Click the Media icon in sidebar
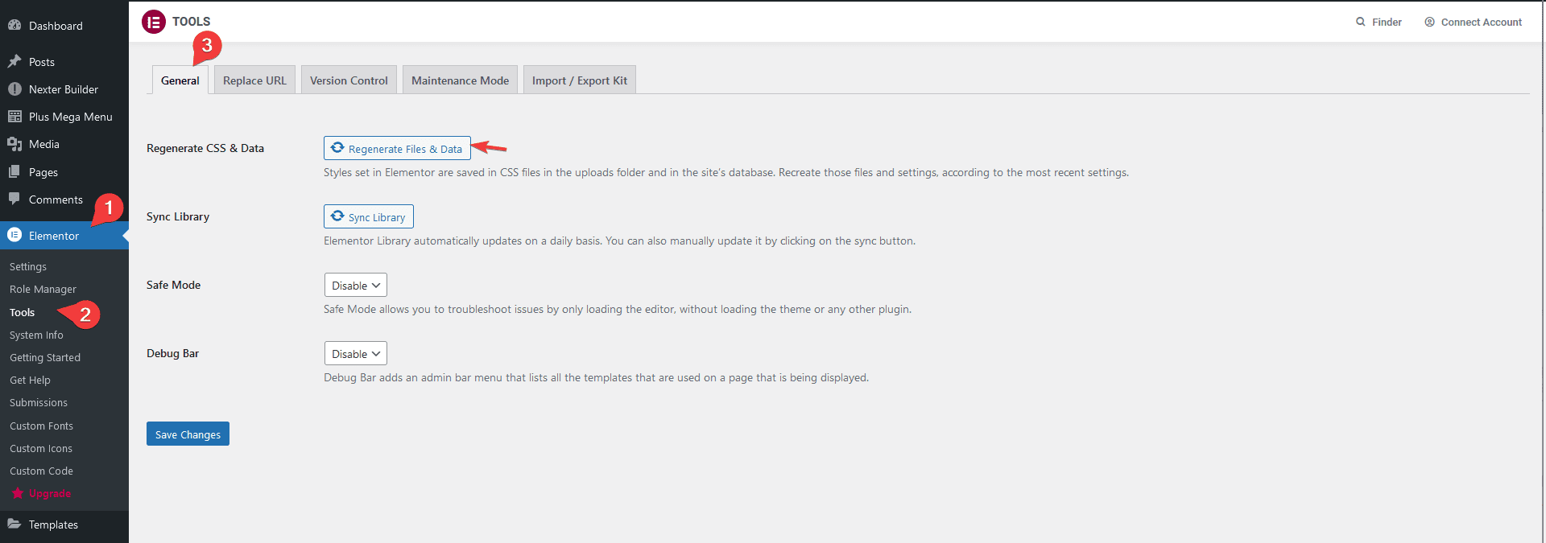 tap(14, 144)
